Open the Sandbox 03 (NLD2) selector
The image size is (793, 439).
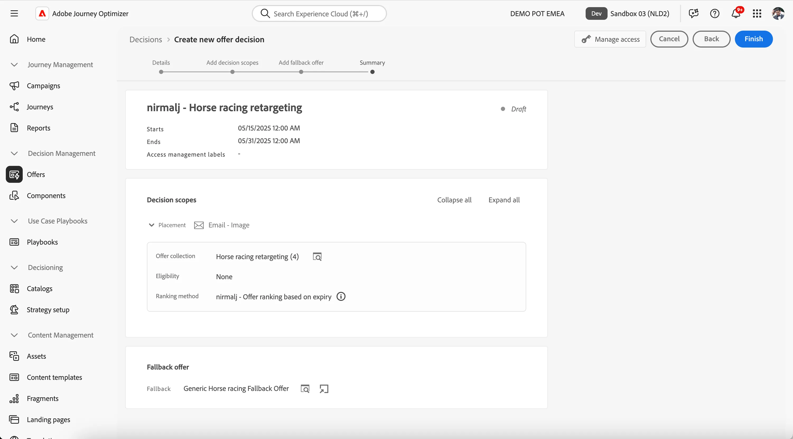tap(627, 13)
